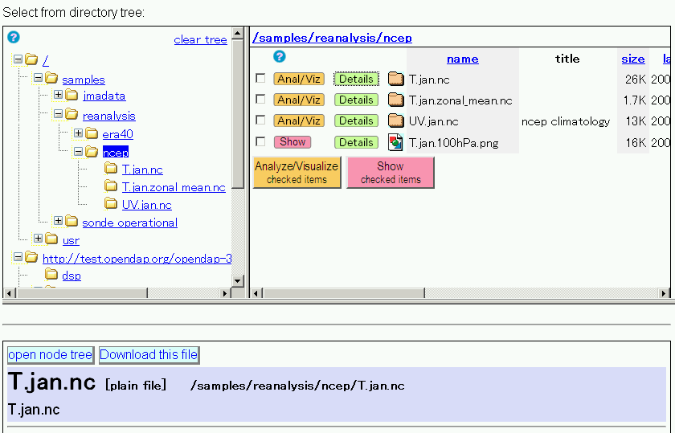
Task: Click the T.jan.100hPa.png image file icon
Action: (x=395, y=142)
